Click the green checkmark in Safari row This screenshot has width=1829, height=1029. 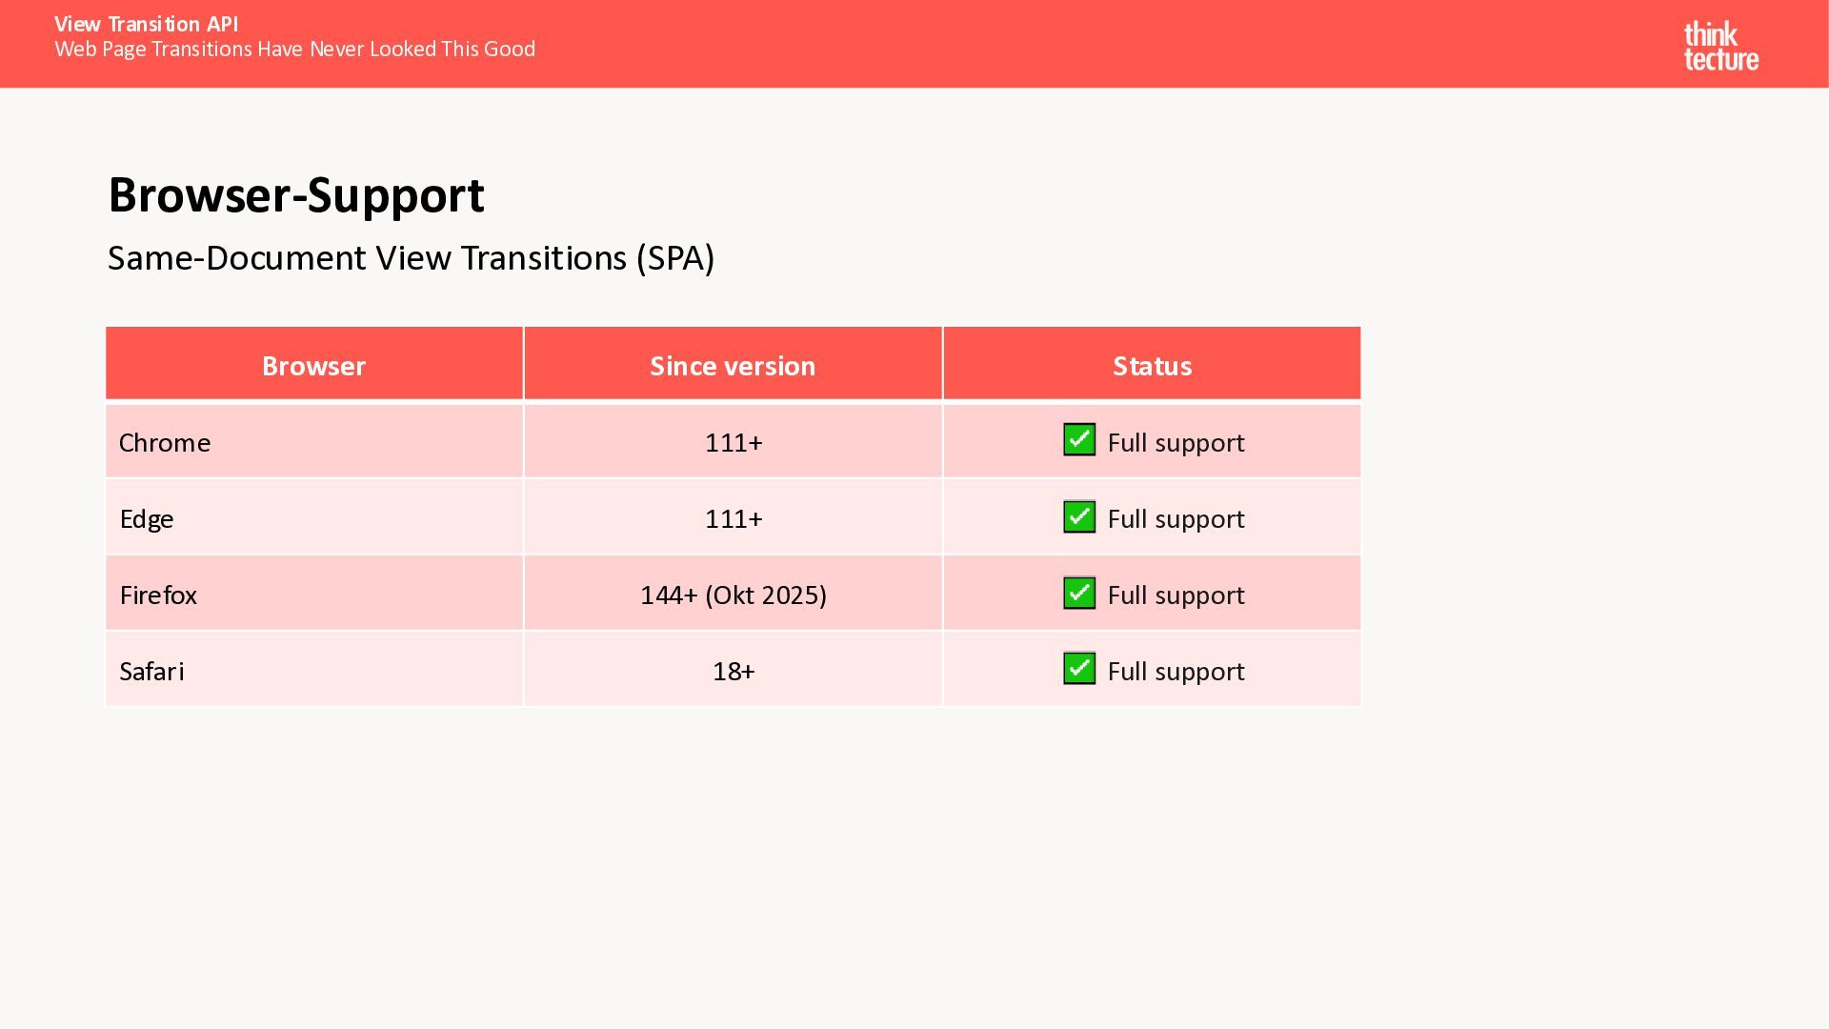[1078, 669]
